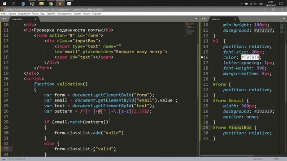The height and width of the screenshot is (161, 287).
Task: Open the Выделение menu
Action: (x=24, y=14)
